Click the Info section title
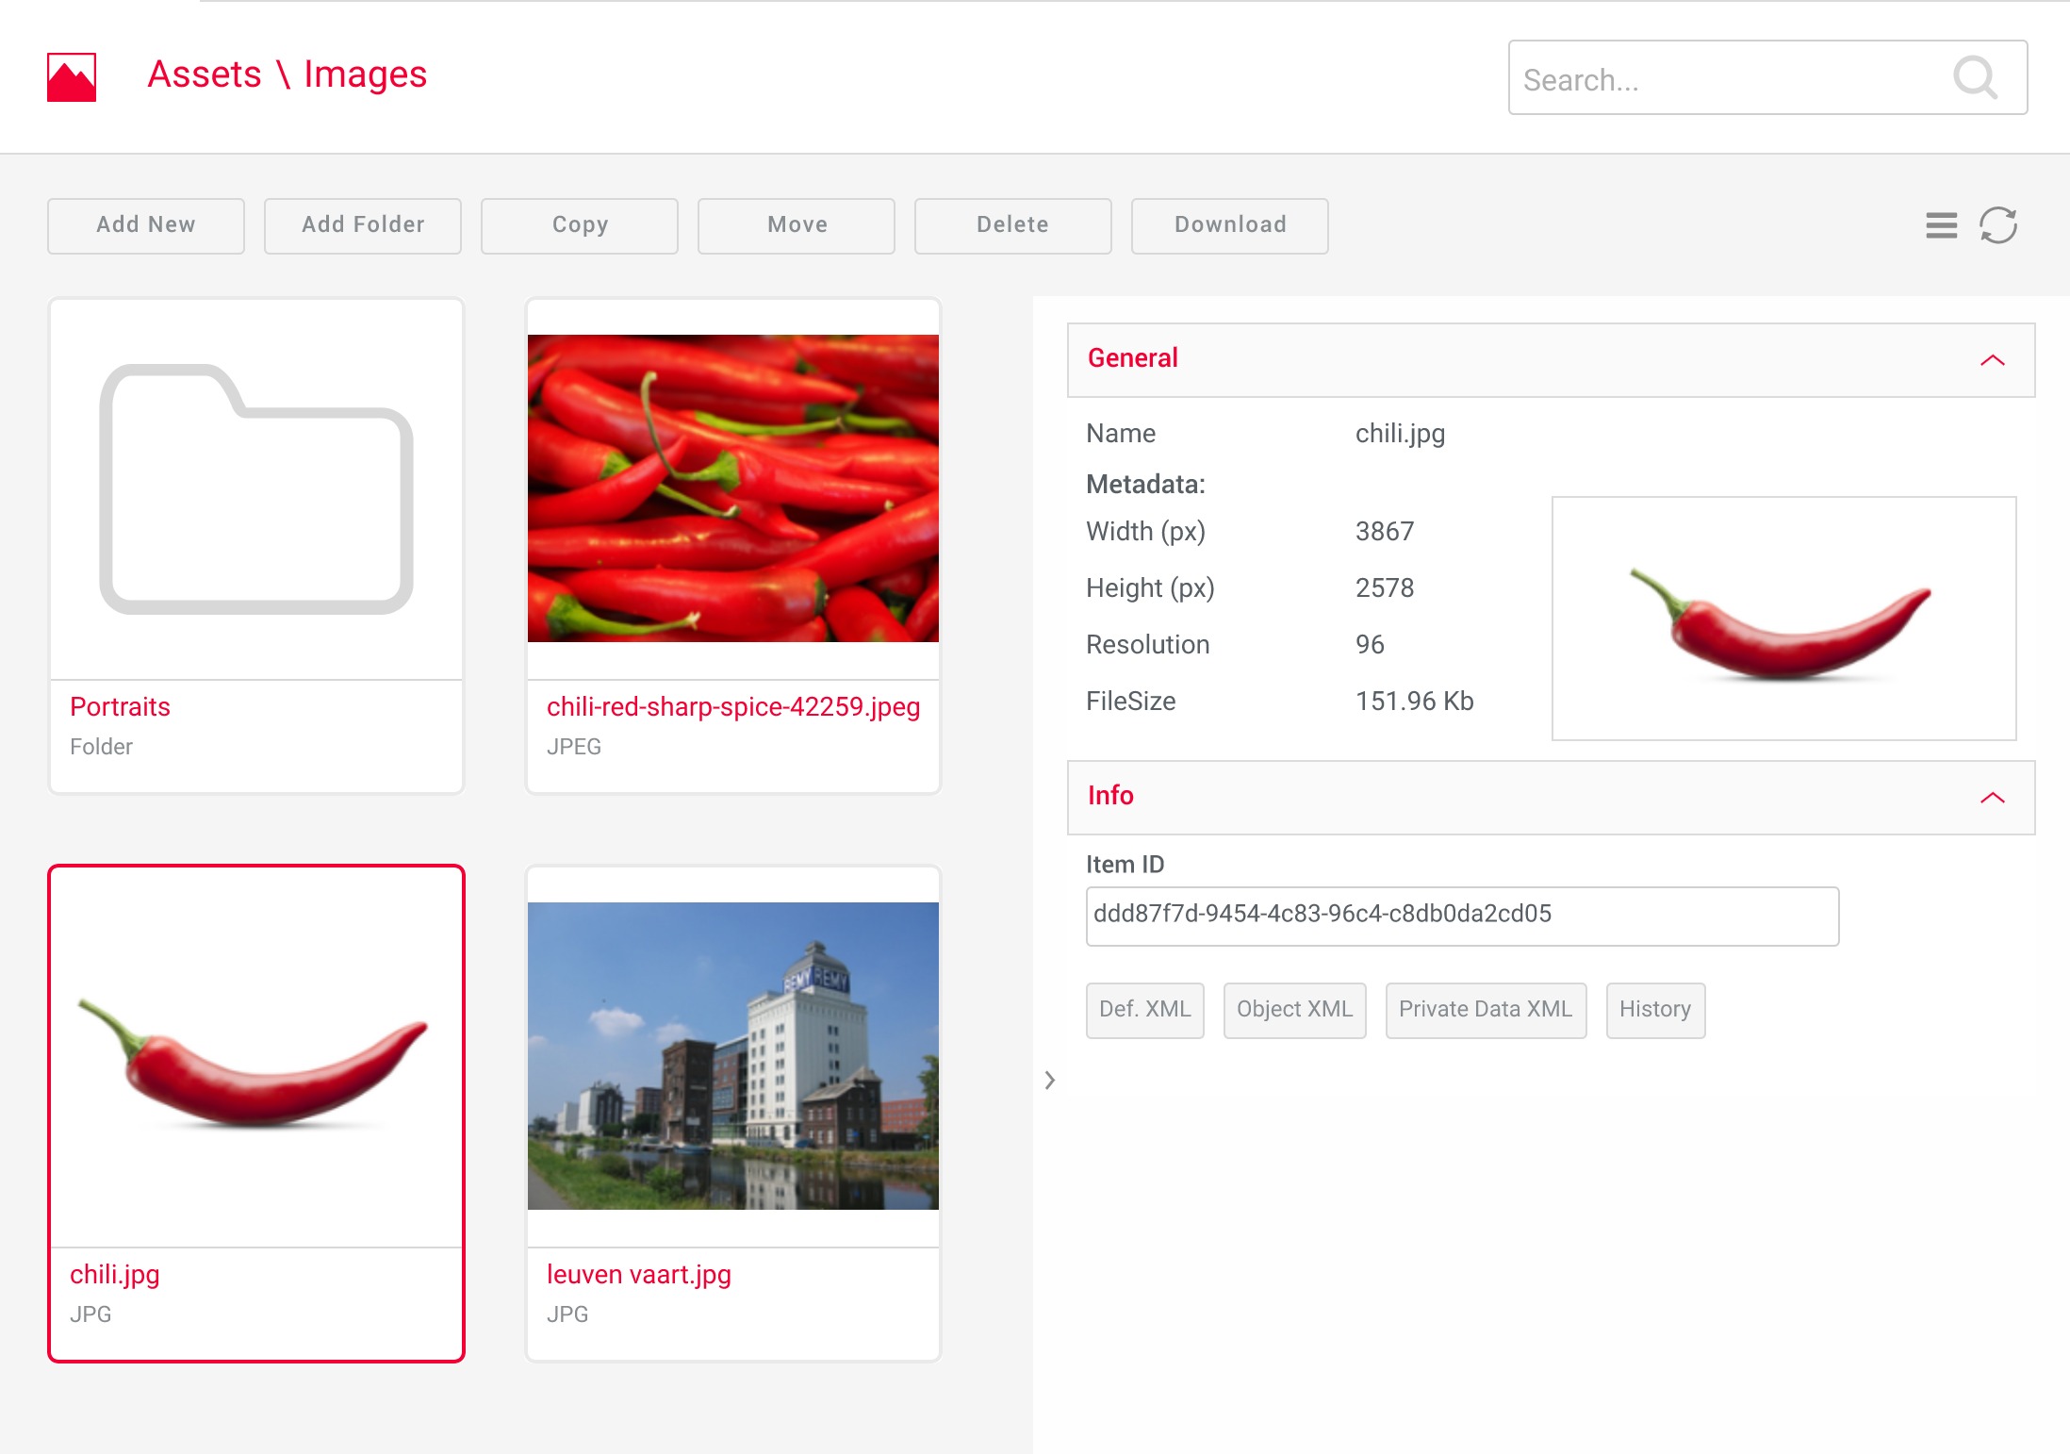Image resolution: width=2070 pixels, height=1454 pixels. tap(1110, 796)
